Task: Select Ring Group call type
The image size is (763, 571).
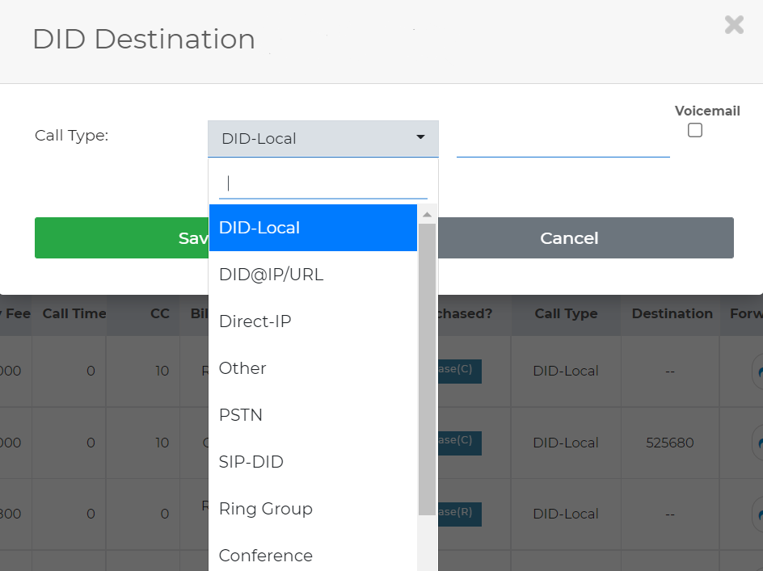Action: 313,509
